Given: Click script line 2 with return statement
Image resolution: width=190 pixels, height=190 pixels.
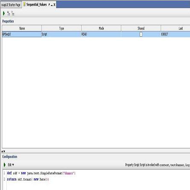Looking at the screenshot, I should [x=28, y=179].
